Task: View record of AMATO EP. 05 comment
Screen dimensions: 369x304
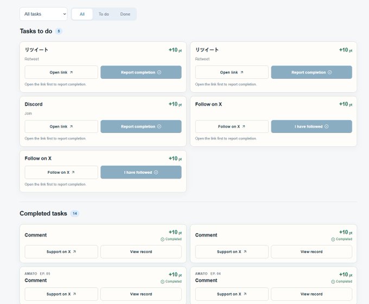Action: tap(141, 294)
